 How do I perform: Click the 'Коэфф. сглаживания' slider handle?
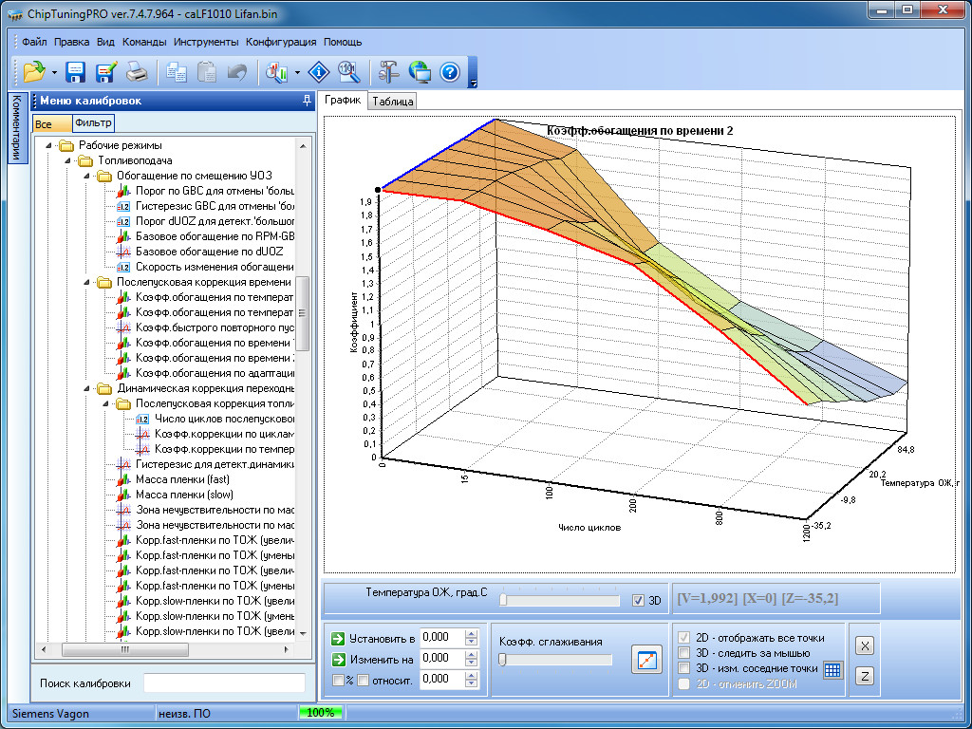[x=503, y=660]
